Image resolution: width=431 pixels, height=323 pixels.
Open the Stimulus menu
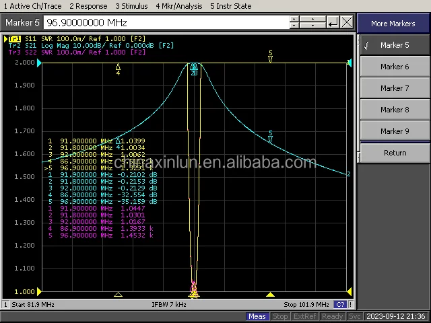[132, 6]
